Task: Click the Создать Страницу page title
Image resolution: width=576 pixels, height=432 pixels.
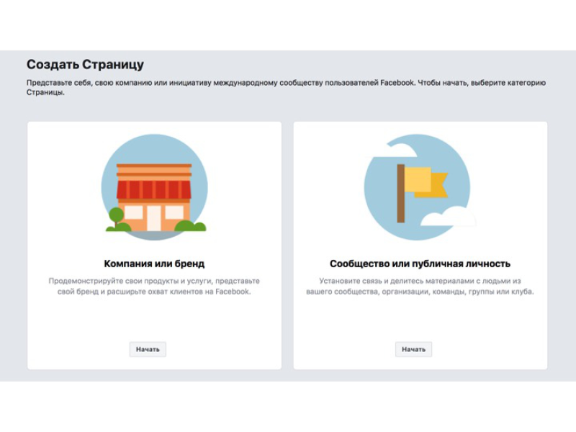Action: (85, 64)
